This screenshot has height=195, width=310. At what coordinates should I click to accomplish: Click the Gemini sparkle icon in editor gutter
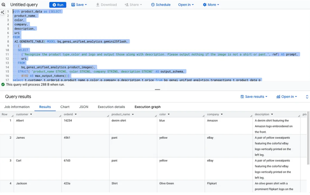point(2,12)
